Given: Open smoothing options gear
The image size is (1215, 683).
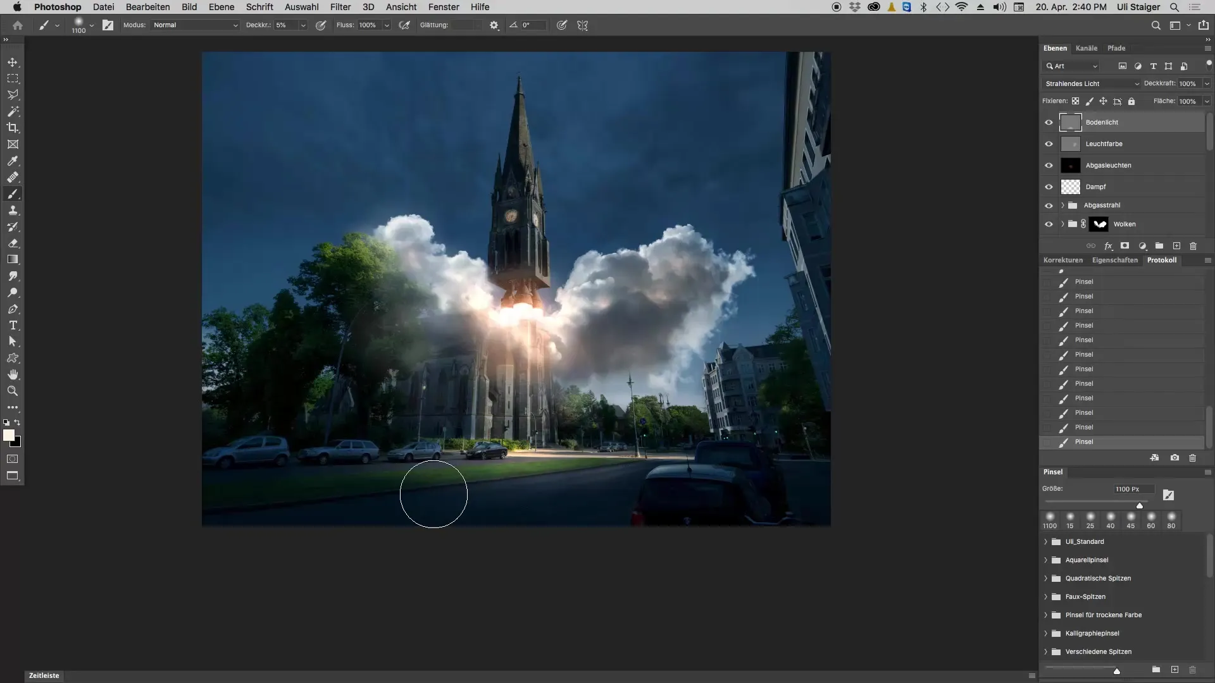Looking at the screenshot, I should tap(494, 25).
